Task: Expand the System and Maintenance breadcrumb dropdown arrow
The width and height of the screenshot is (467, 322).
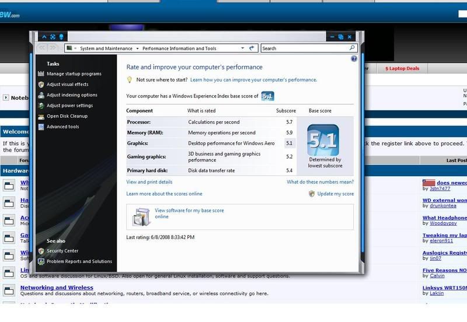Action: tap(137, 48)
